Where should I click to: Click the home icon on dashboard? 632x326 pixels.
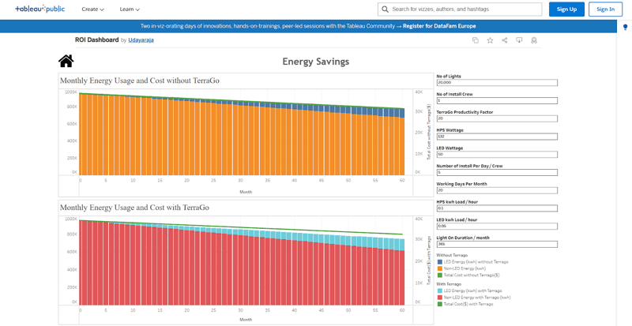coord(66,62)
